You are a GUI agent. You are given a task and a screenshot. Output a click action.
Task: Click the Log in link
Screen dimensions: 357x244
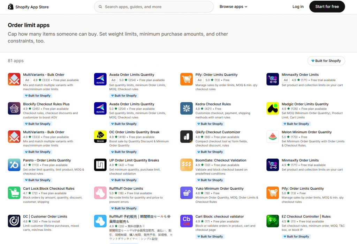click(x=298, y=6)
